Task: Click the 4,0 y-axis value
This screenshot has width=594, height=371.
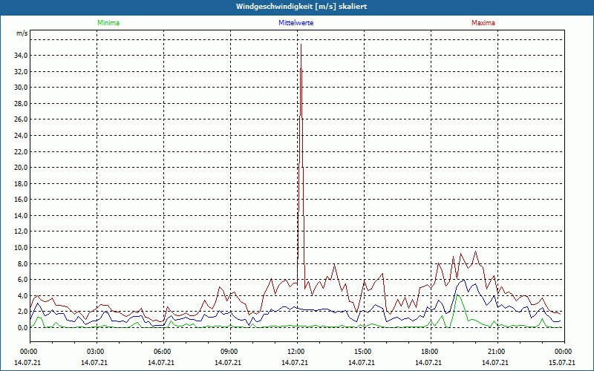Action: click(22, 295)
